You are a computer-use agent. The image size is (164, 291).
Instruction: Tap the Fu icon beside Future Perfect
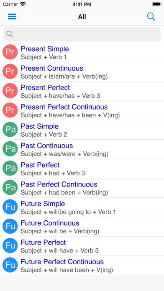[x=10, y=245]
